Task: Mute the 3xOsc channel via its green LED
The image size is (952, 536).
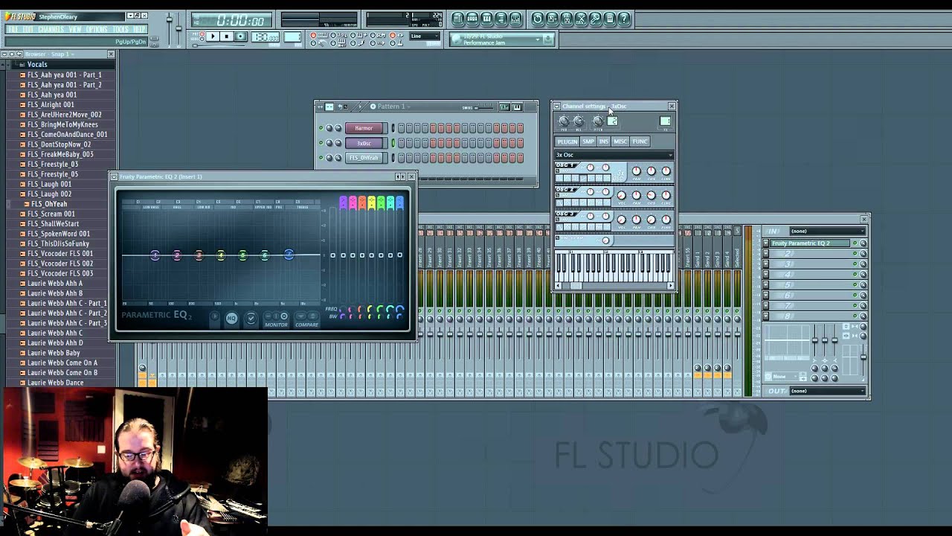Action: [321, 143]
